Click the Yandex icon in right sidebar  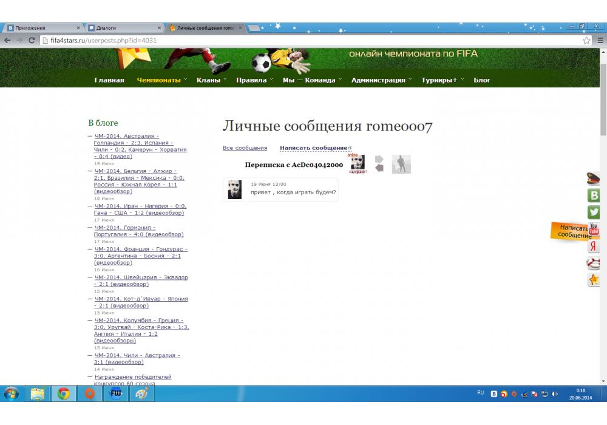coord(594,246)
